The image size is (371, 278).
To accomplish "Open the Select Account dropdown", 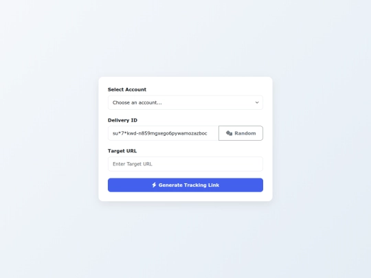I will [185, 102].
